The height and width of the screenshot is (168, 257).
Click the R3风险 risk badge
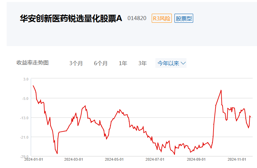coord(162,18)
